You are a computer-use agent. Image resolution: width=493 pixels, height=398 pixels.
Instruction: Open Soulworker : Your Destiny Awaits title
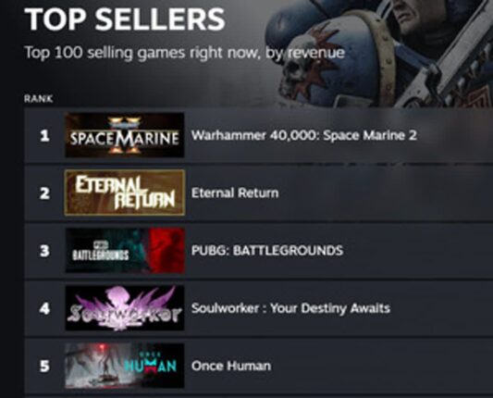pos(290,308)
